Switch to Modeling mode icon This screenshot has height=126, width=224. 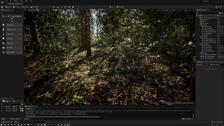tap(69, 7)
